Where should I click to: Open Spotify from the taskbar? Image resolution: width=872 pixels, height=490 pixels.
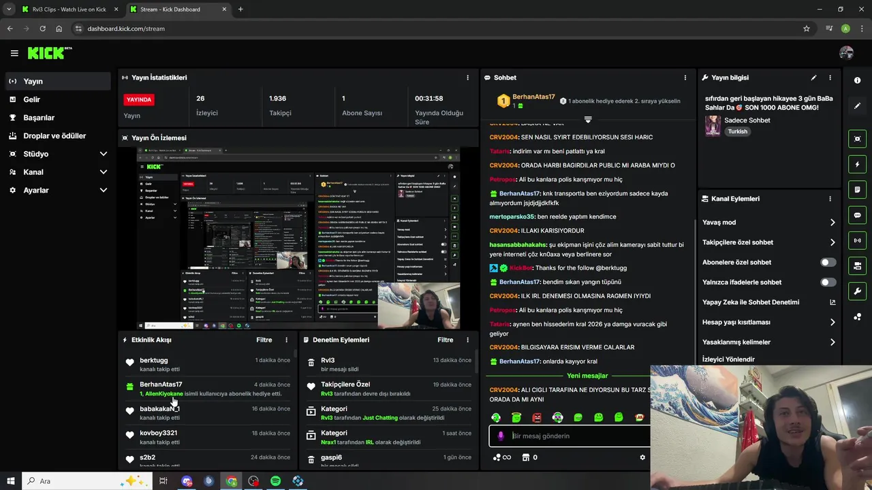[275, 481]
